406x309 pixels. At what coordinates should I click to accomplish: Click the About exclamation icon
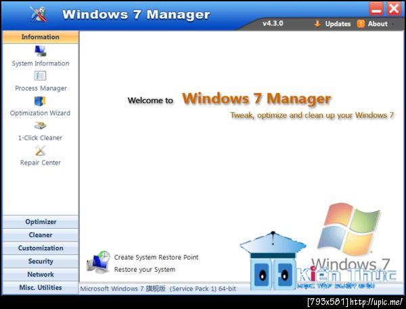click(361, 24)
